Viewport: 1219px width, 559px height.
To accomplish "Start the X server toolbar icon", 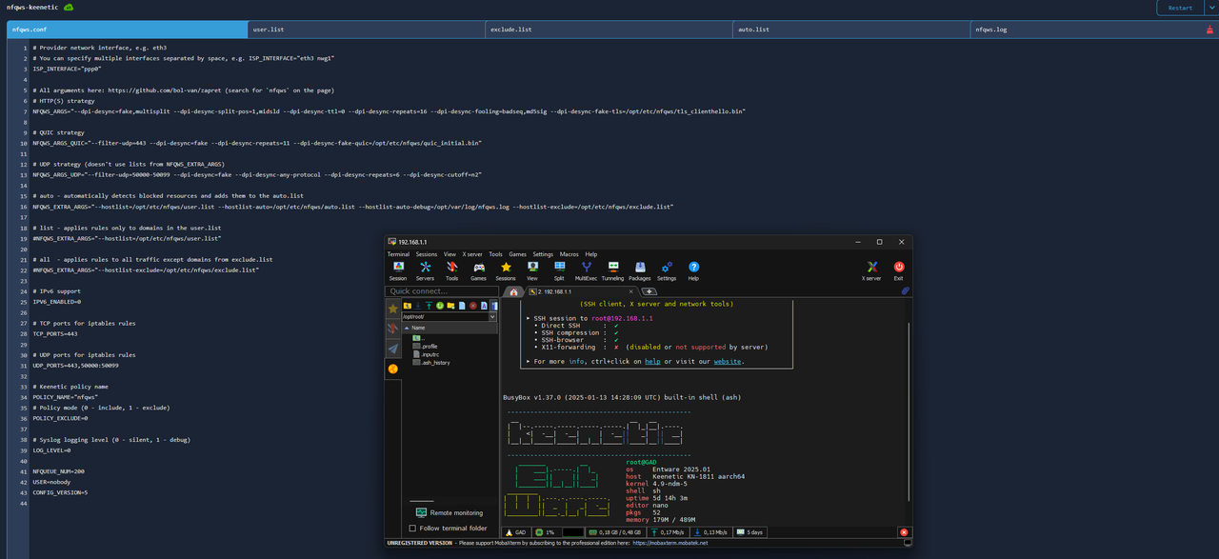I will pyautogui.click(x=871, y=271).
